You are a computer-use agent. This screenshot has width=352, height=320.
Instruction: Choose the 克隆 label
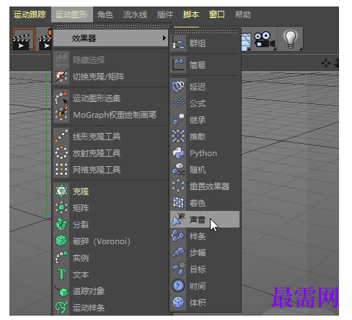pyautogui.click(x=81, y=191)
